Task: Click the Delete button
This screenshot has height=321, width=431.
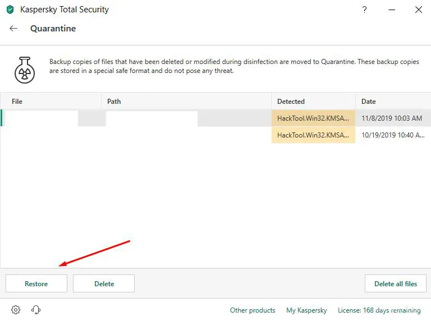Action: [104, 283]
